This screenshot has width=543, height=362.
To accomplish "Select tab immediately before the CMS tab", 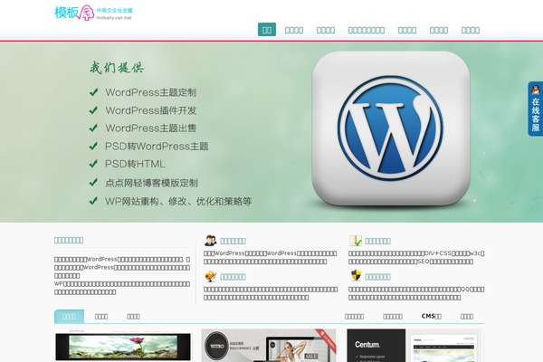I will pos(393,316).
